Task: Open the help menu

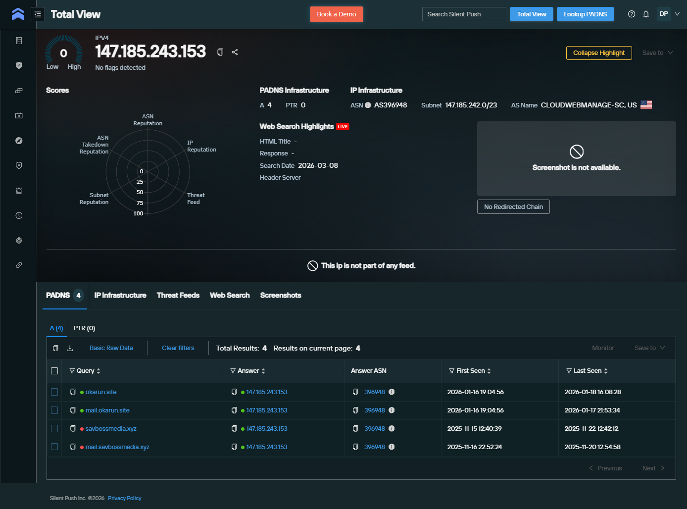Action: tap(631, 14)
